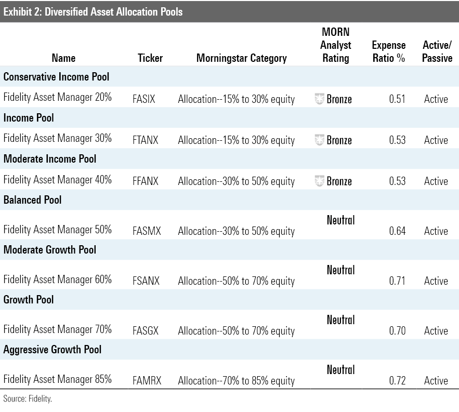Open Fidelity Asset Manager 85% fund name
The width and height of the screenshot is (459, 412).
tap(58, 379)
